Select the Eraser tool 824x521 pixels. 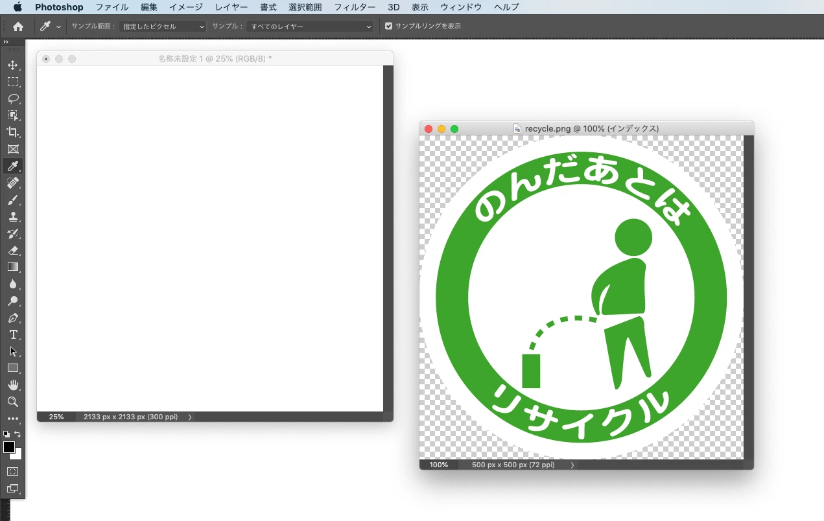coord(13,250)
